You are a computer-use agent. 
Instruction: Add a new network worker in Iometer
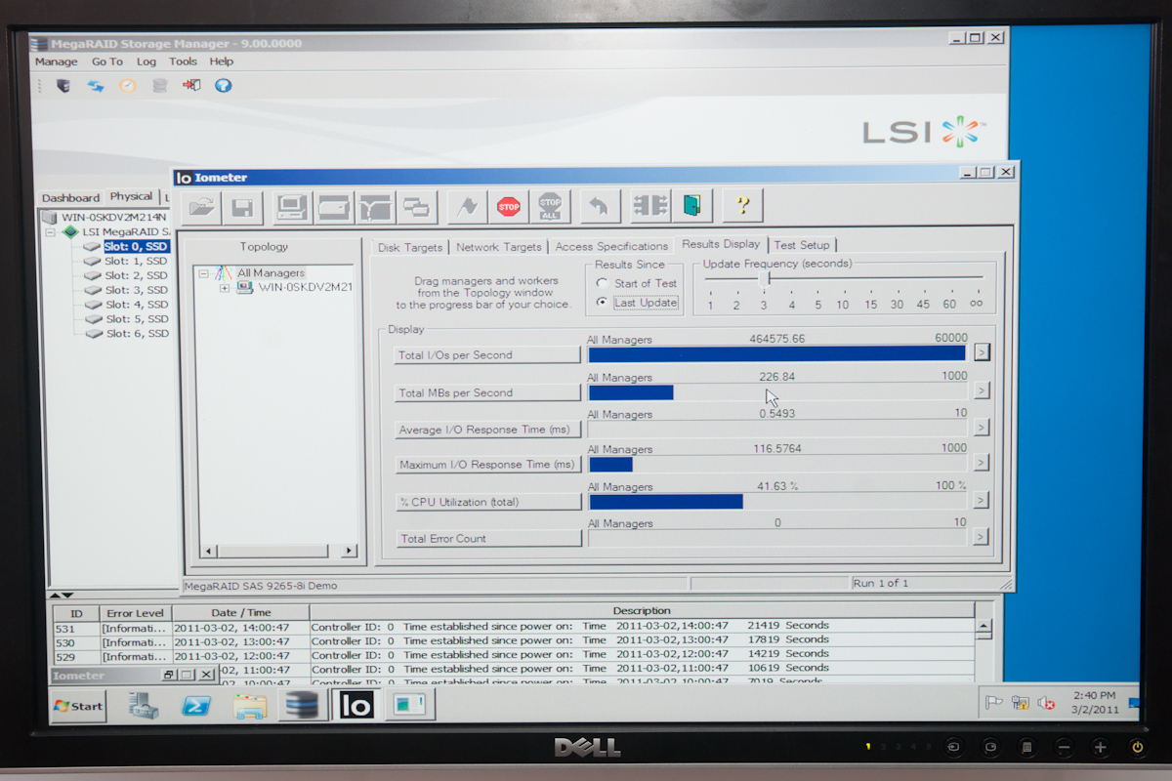376,206
